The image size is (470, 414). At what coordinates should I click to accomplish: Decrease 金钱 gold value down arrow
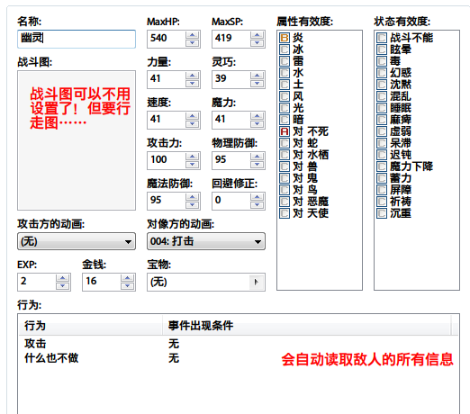(x=127, y=286)
